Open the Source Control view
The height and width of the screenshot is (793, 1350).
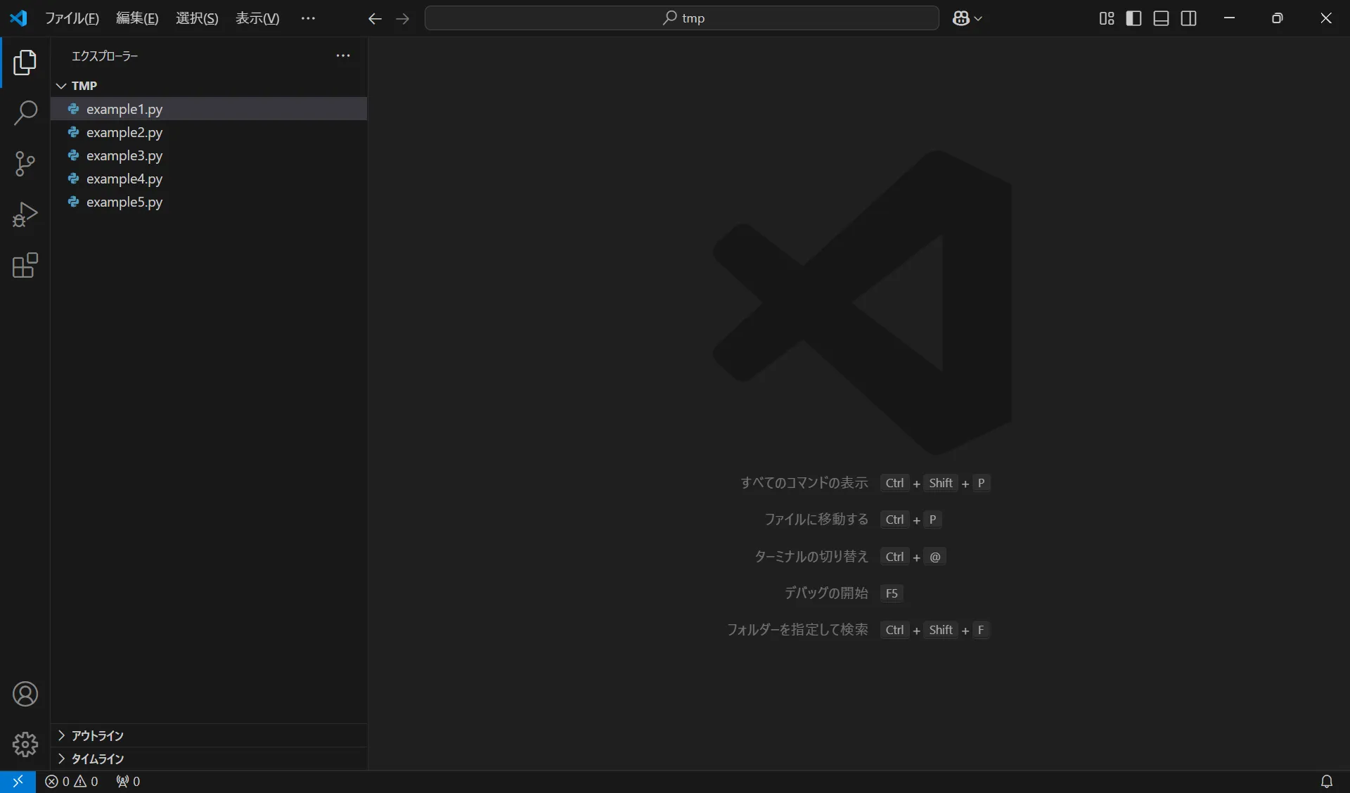[25, 164]
